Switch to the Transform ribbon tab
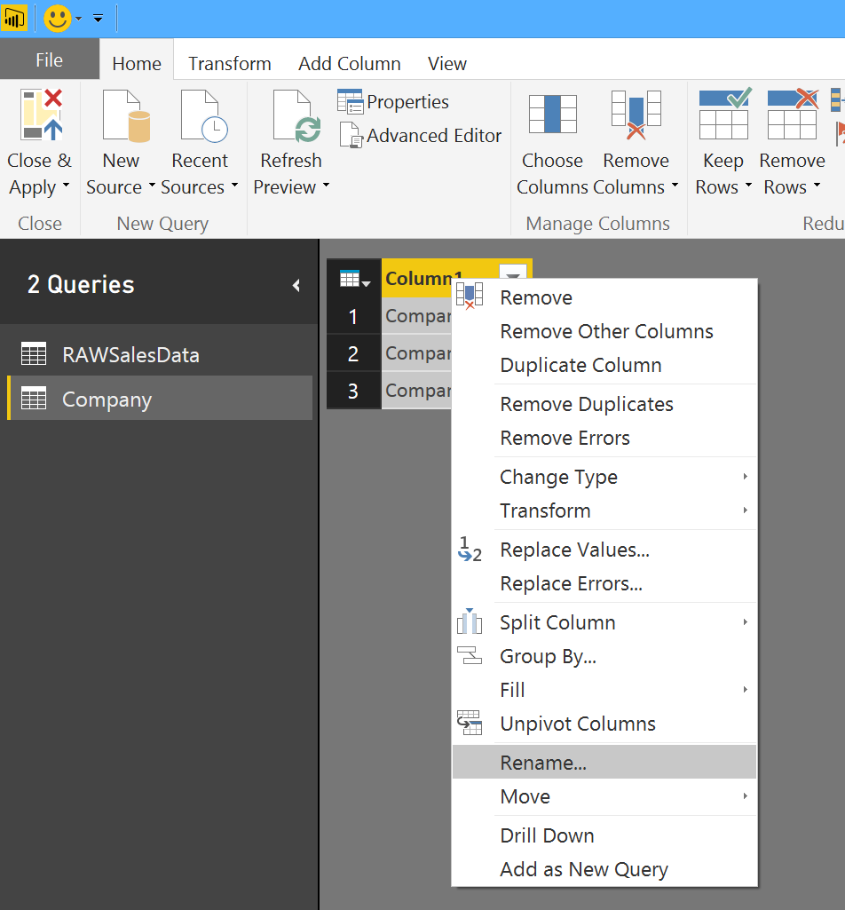Image resolution: width=845 pixels, height=910 pixels. click(x=228, y=63)
